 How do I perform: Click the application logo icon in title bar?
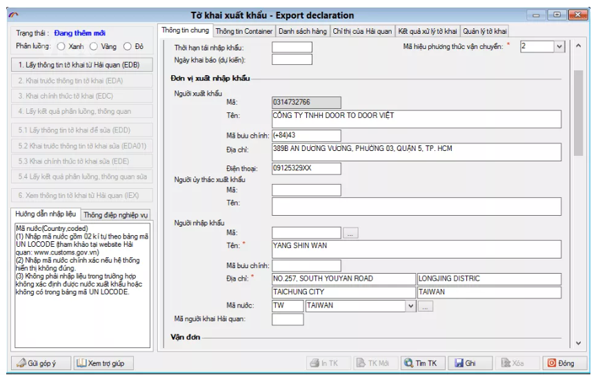point(13,15)
